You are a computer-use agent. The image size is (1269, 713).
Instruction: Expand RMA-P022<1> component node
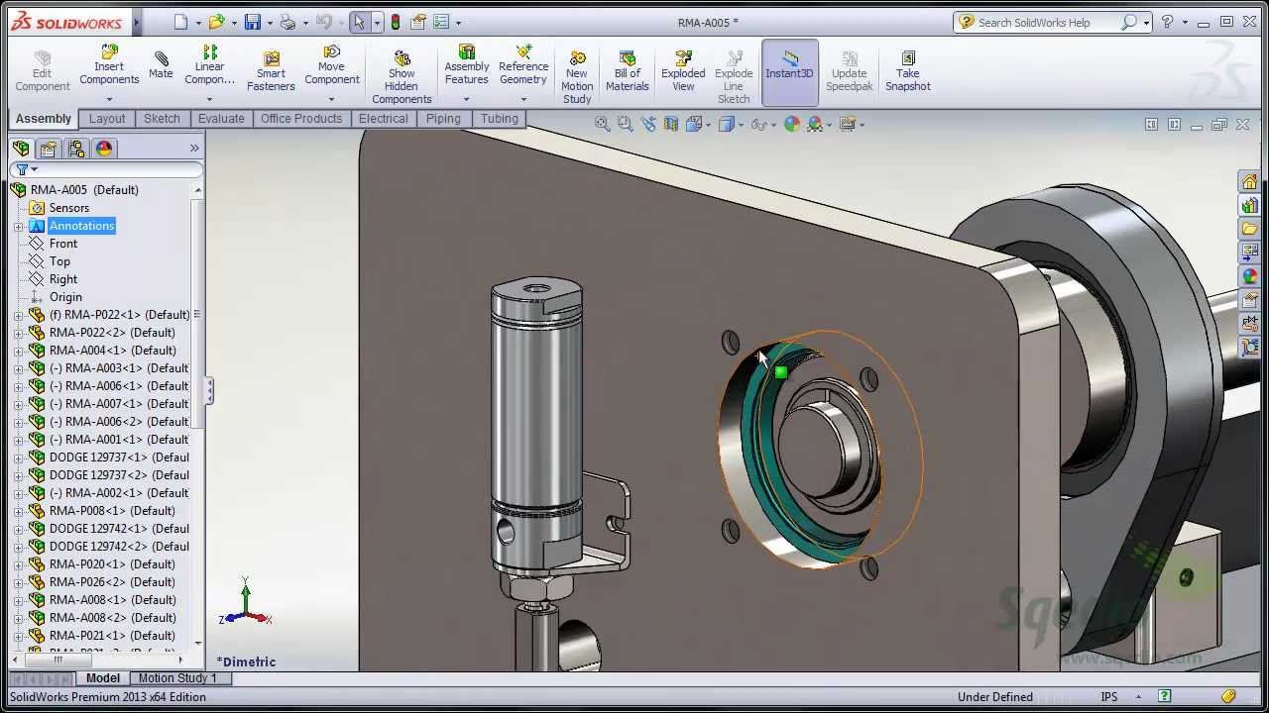18,316
